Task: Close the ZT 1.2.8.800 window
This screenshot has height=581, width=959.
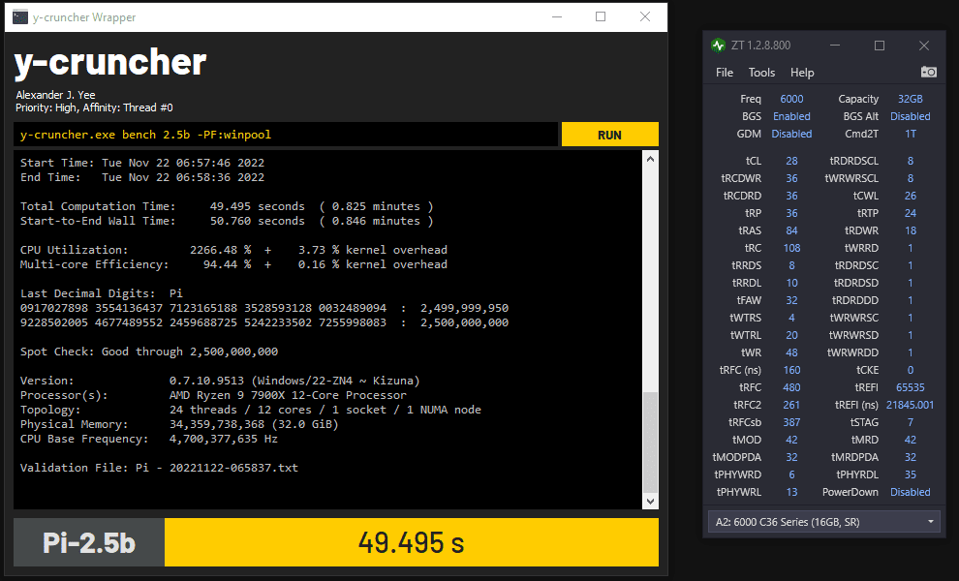Action: click(x=924, y=46)
